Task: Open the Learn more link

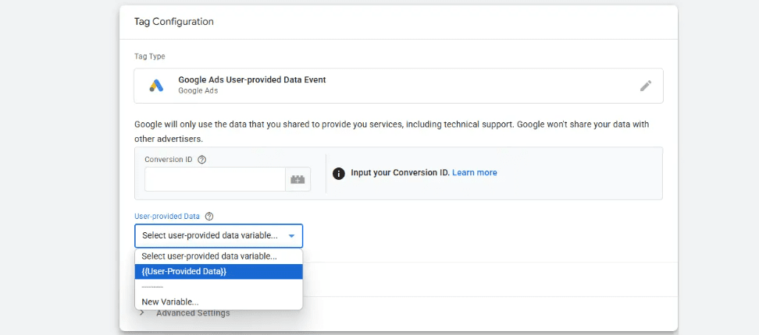Action: [474, 173]
